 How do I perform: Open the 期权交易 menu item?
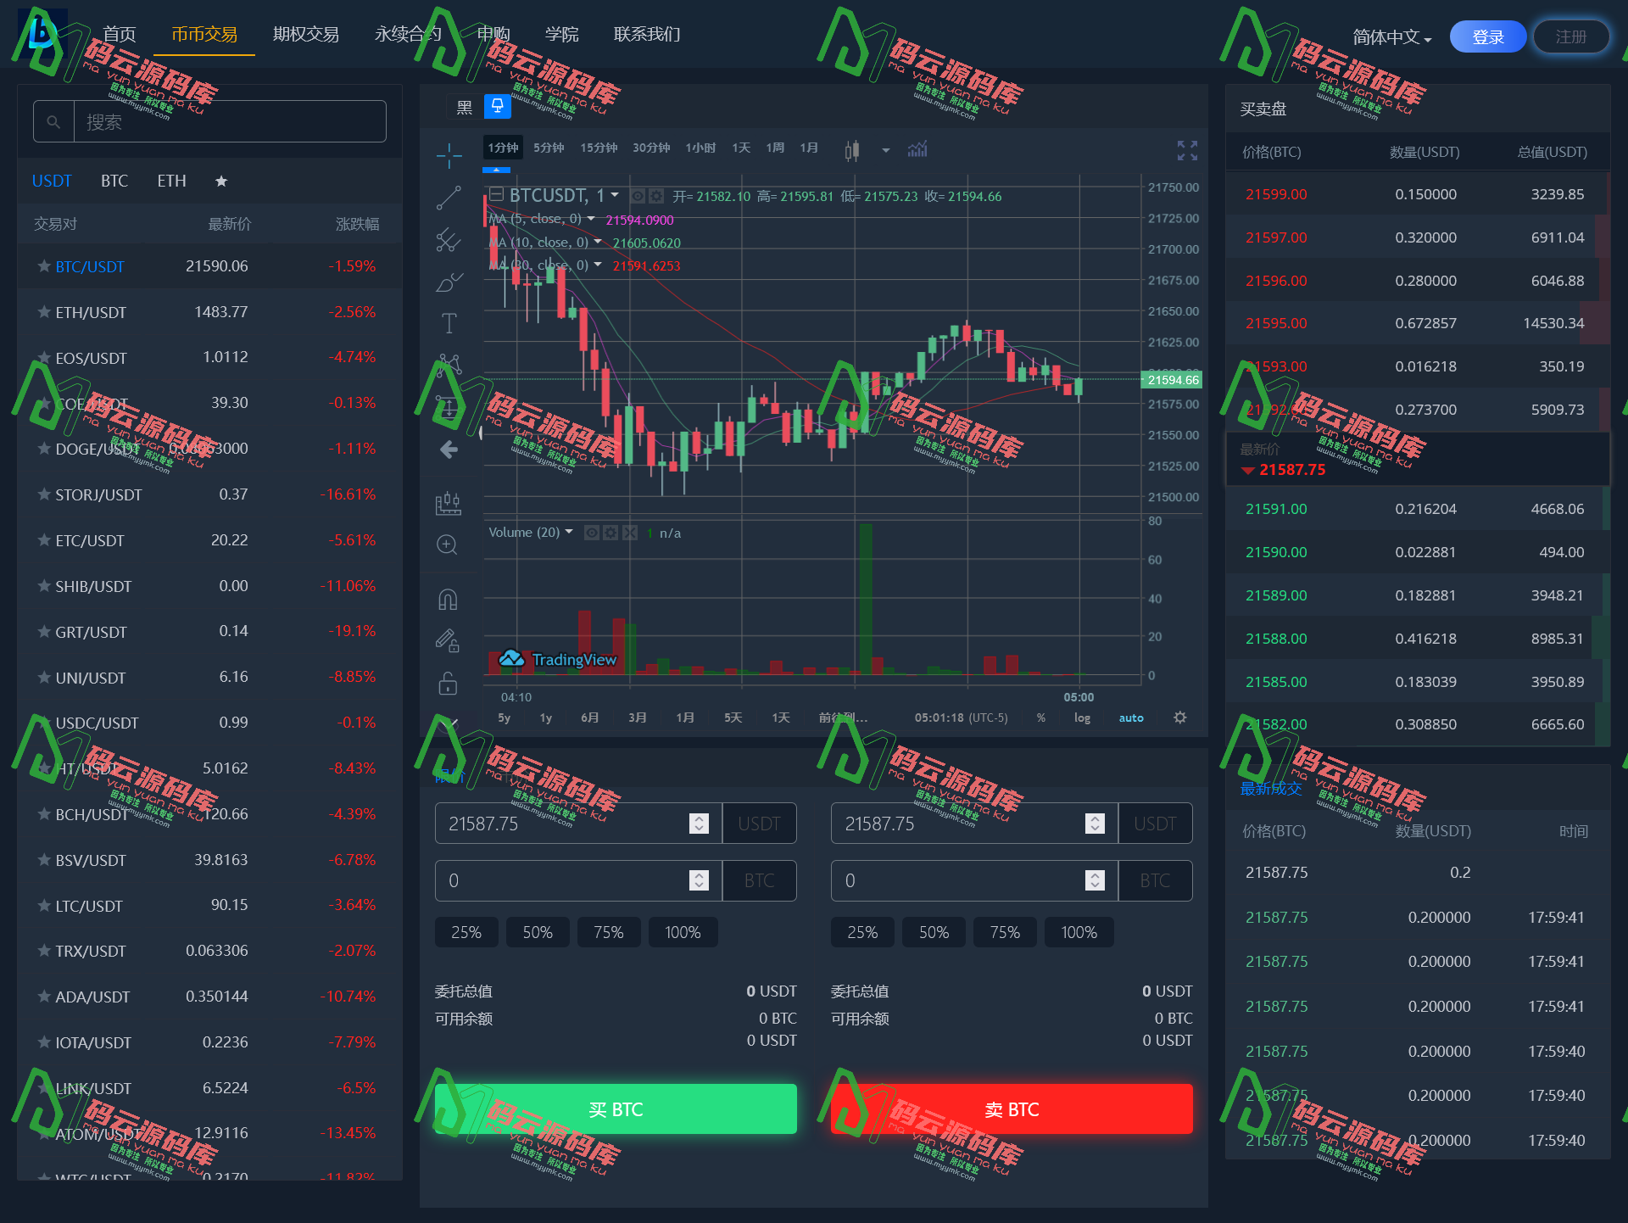[306, 35]
